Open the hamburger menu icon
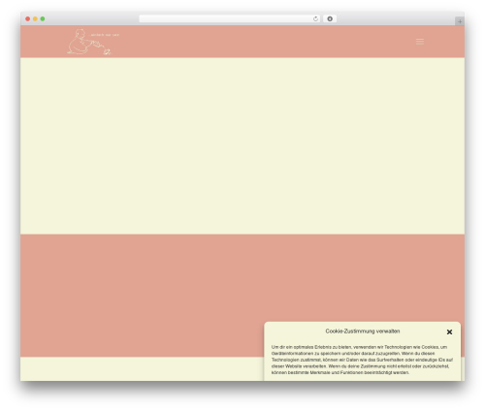The image size is (485, 410). pyautogui.click(x=419, y=42)
